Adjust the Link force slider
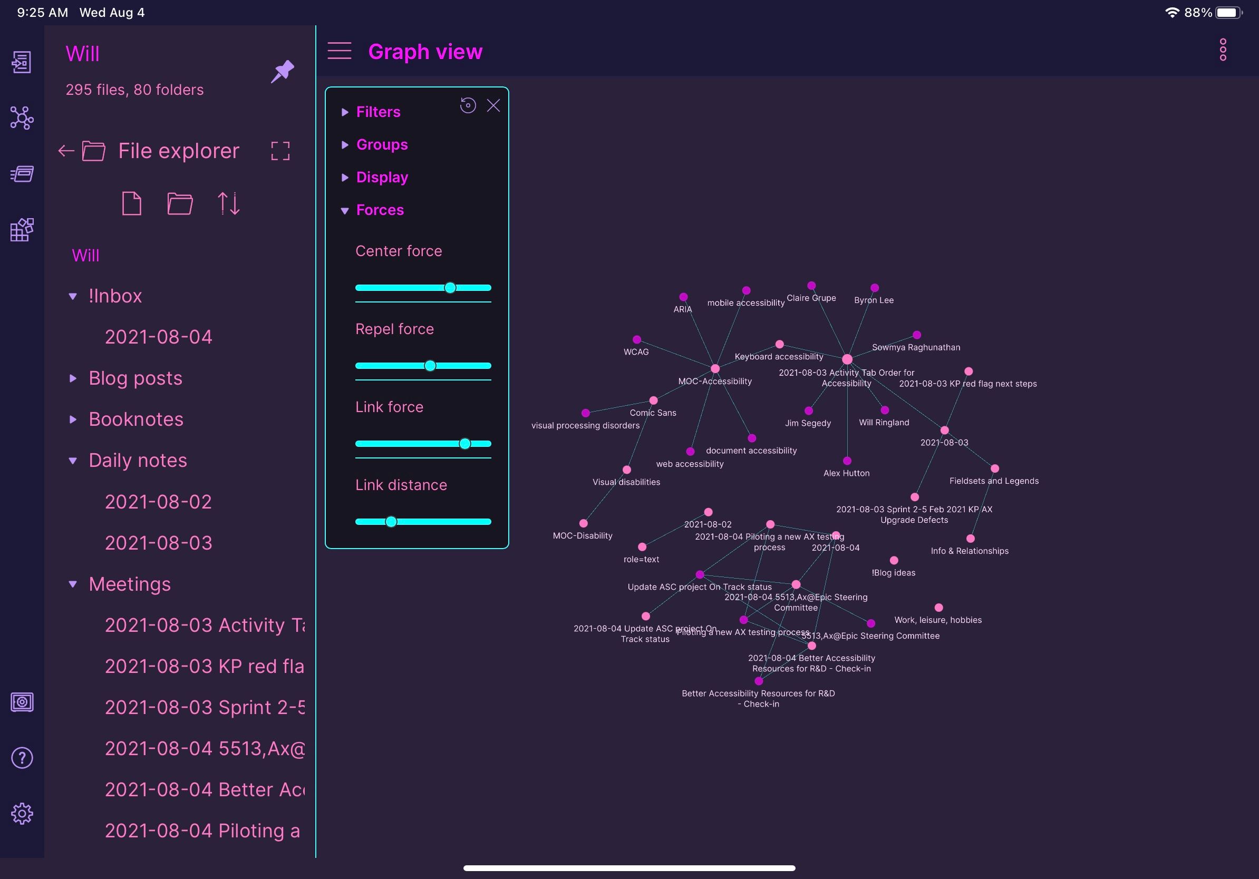The width and height of the screenshot is (1259, 879). click(x=464, y=443)
